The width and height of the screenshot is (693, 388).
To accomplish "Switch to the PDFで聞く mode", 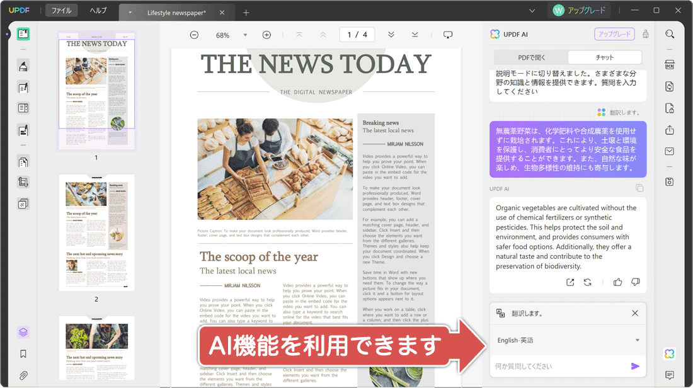I will coord(531,57).
